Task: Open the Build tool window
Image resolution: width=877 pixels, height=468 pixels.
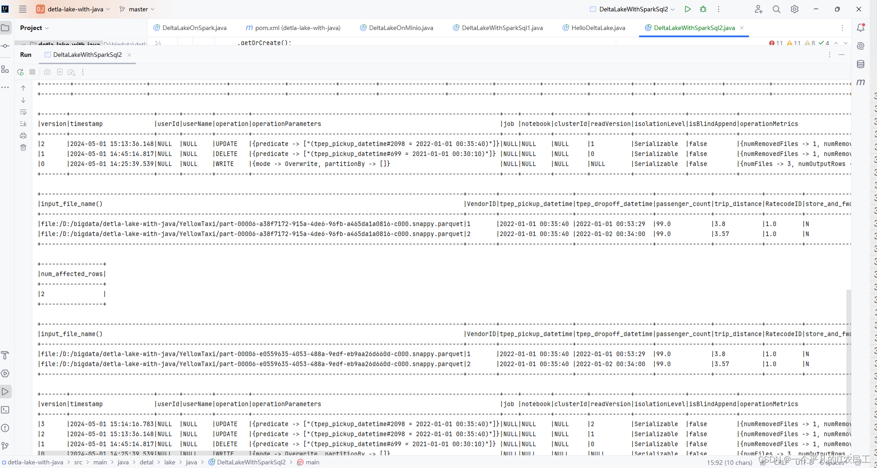Action: coord(5,355)
